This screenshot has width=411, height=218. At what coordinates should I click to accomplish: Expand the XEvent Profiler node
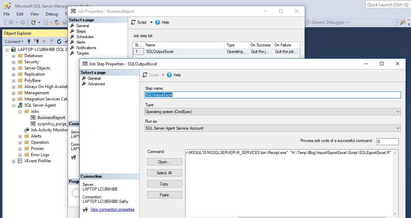(13, 161)
